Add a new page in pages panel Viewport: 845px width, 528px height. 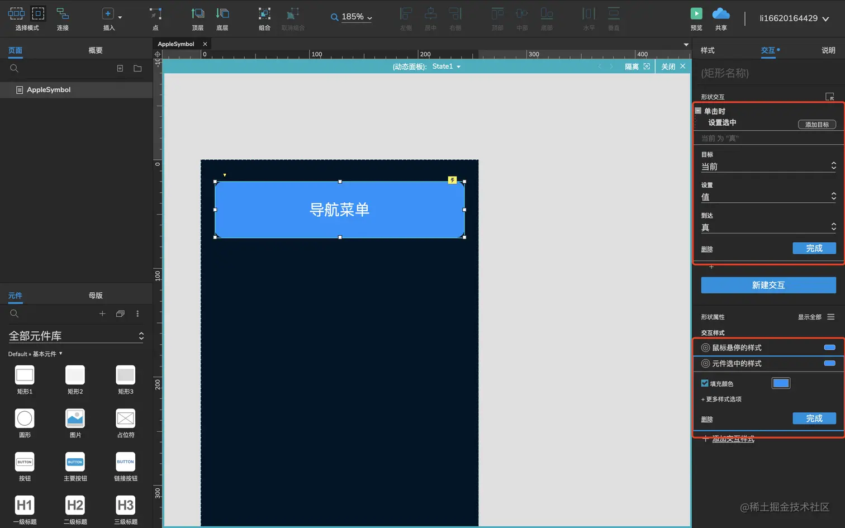tap(120, 68)
